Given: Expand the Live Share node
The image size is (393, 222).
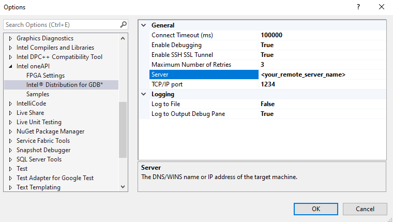Looking at the screenshot, I should [x=10, y=113].
